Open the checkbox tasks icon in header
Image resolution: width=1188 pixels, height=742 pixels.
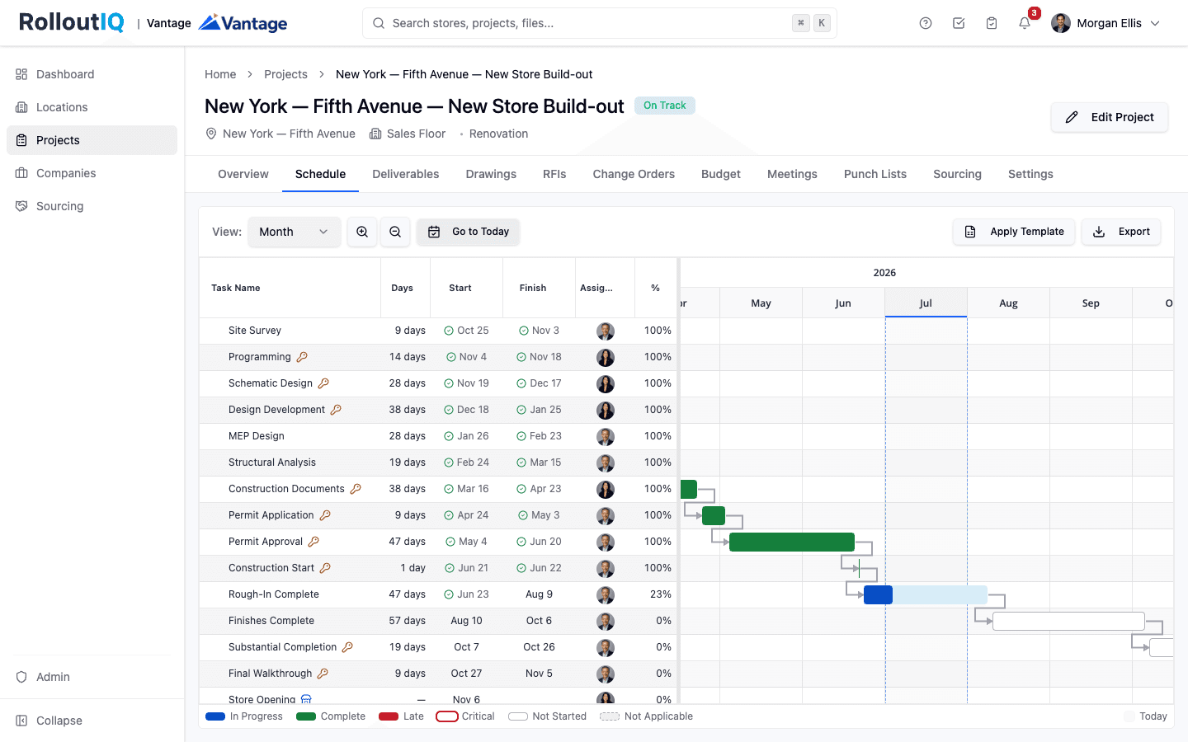click(959, 23)
